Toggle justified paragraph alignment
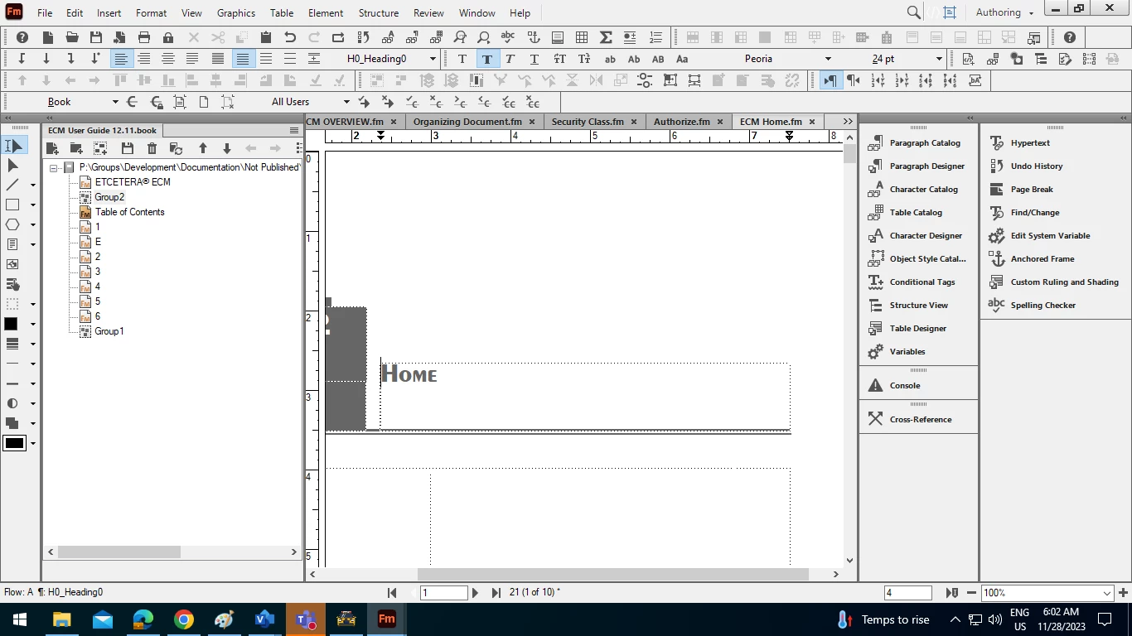The height and width of the screenshot is (636, 1132). pos(192,59)
